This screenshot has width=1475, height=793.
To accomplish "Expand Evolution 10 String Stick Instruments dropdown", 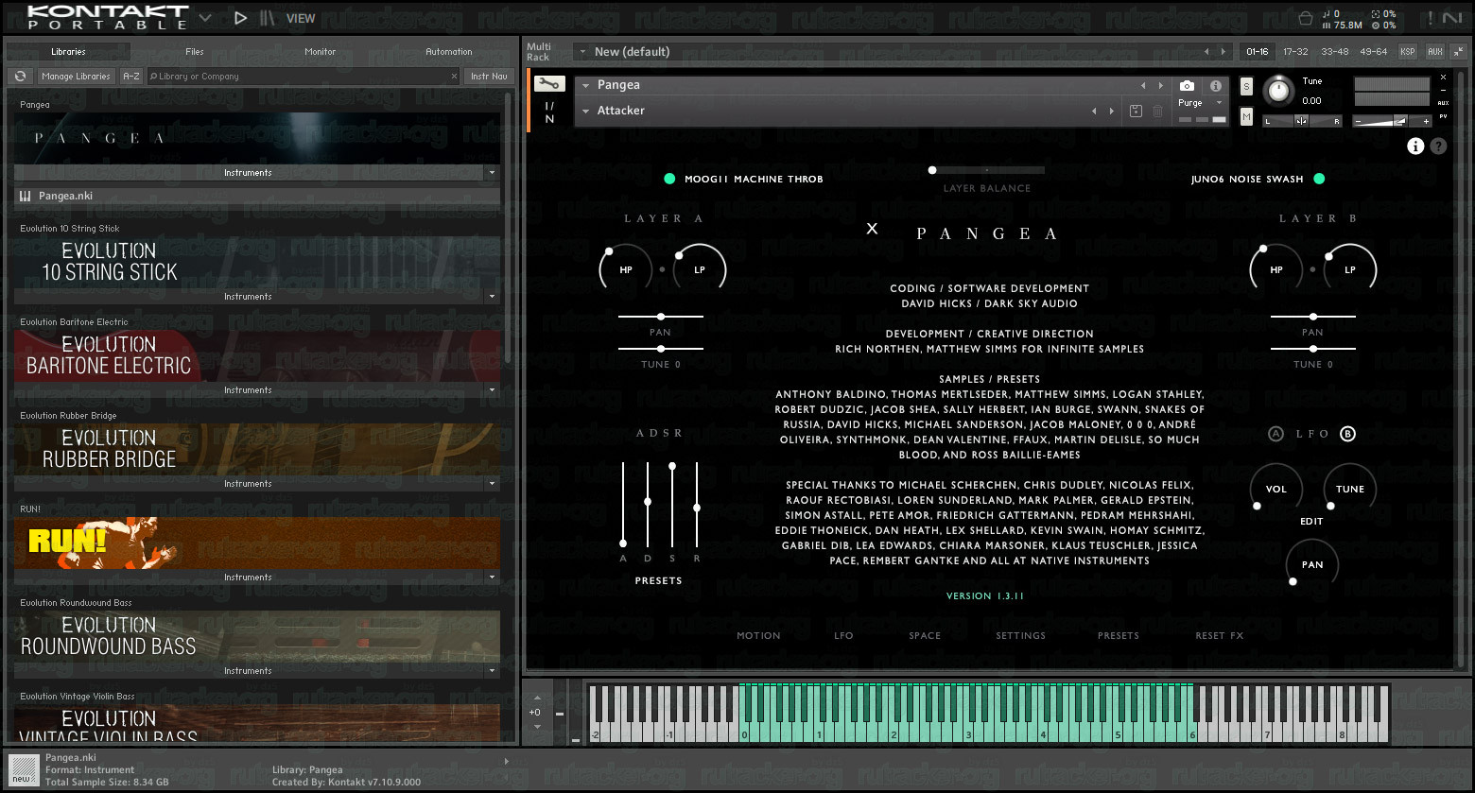I will (492, 297).
